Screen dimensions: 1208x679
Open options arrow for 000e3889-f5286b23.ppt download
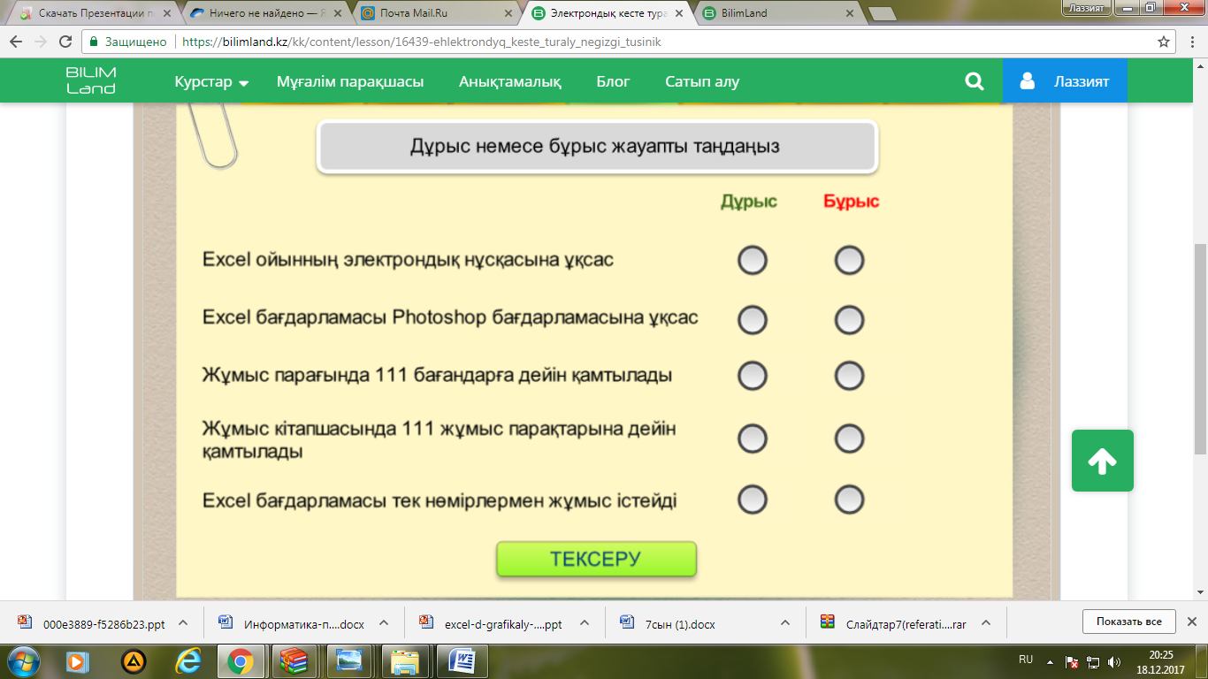(183, 622)
